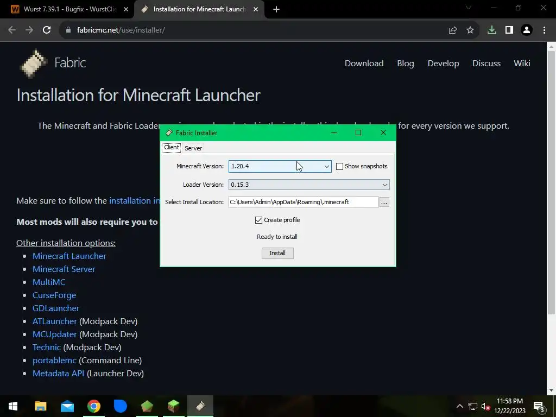Click the installation instructions link
The height and width of the screenshot is (417, 556).
coord(135,201)
